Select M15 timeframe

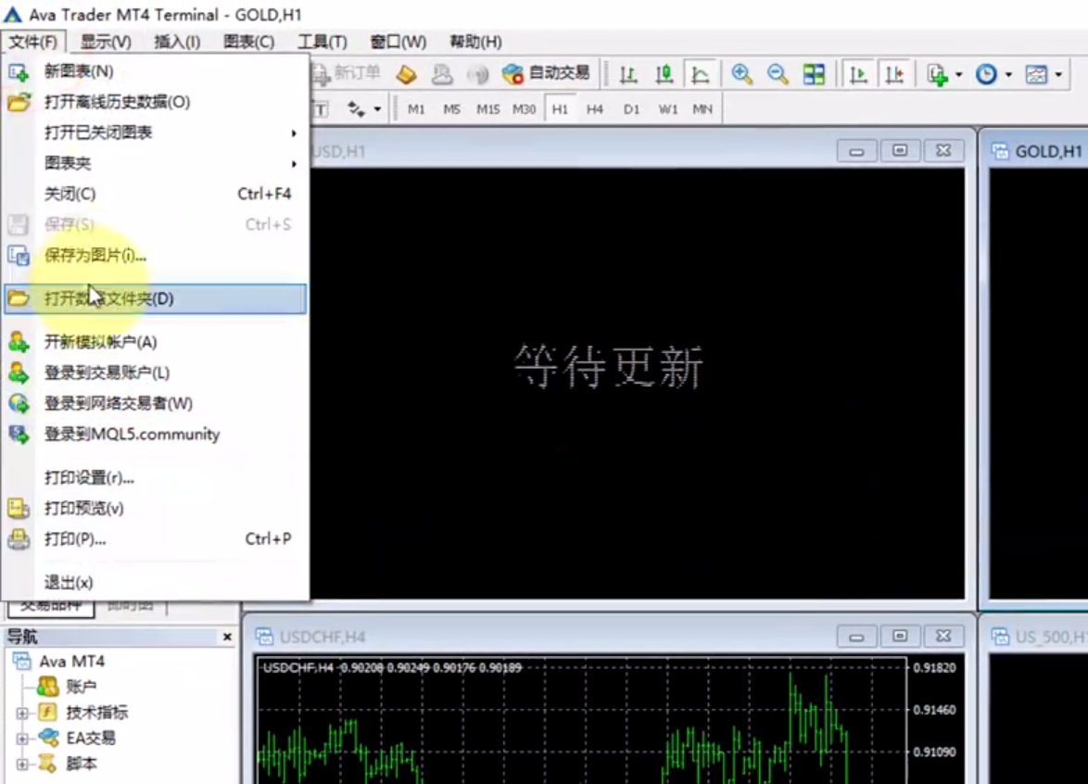tap(487, 109)
